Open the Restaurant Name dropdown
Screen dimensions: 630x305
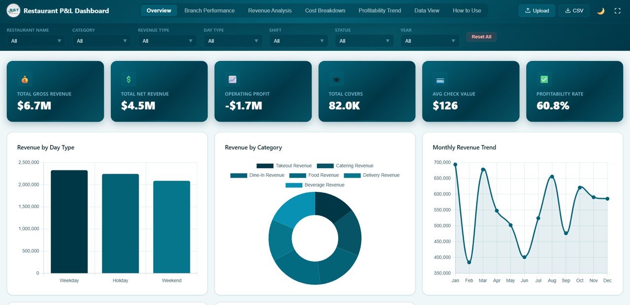click(x=35, y=41)
